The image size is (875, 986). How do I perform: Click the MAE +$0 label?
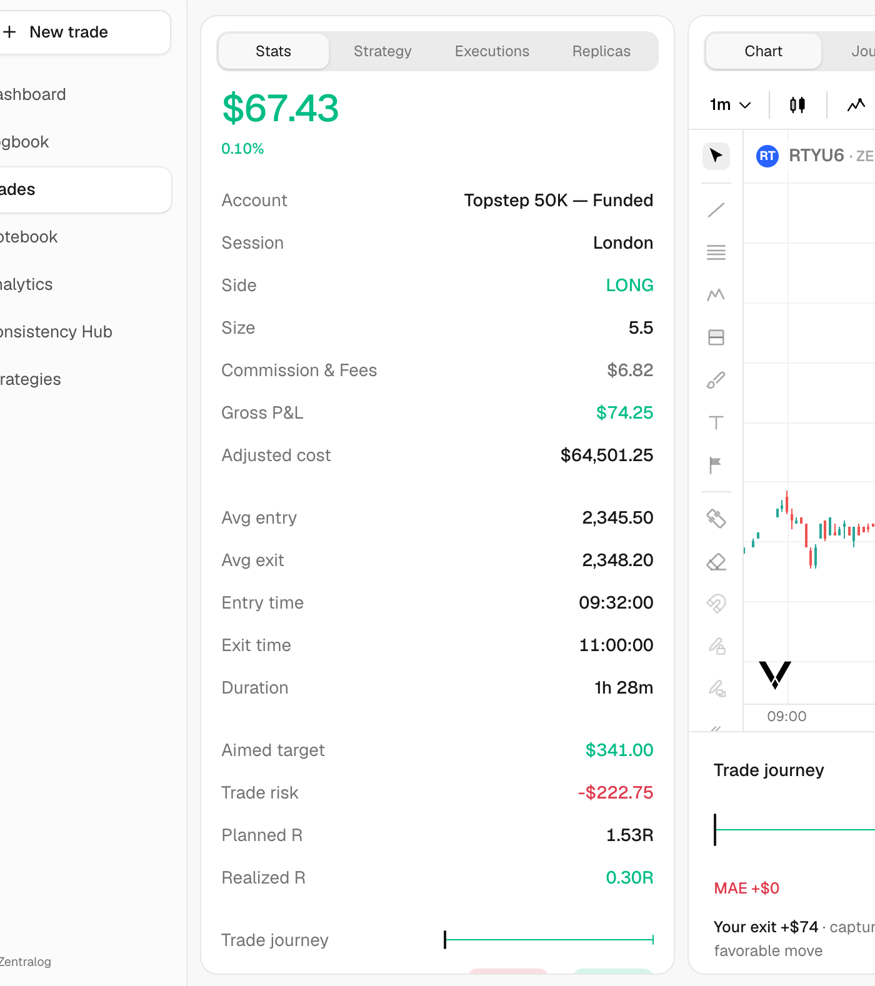point(746,889)
